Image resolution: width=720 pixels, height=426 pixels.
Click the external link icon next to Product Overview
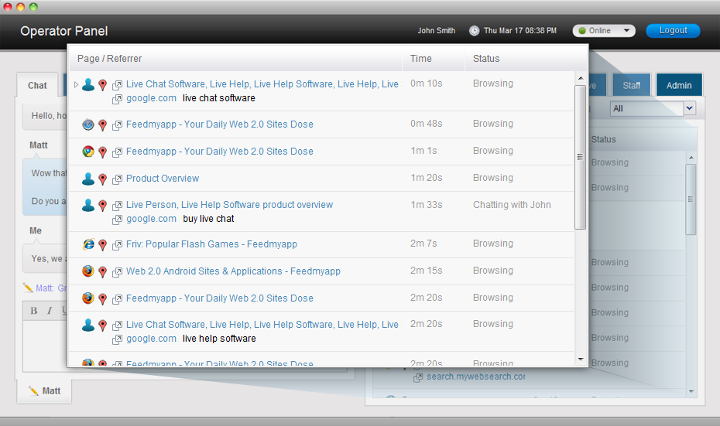118,179
